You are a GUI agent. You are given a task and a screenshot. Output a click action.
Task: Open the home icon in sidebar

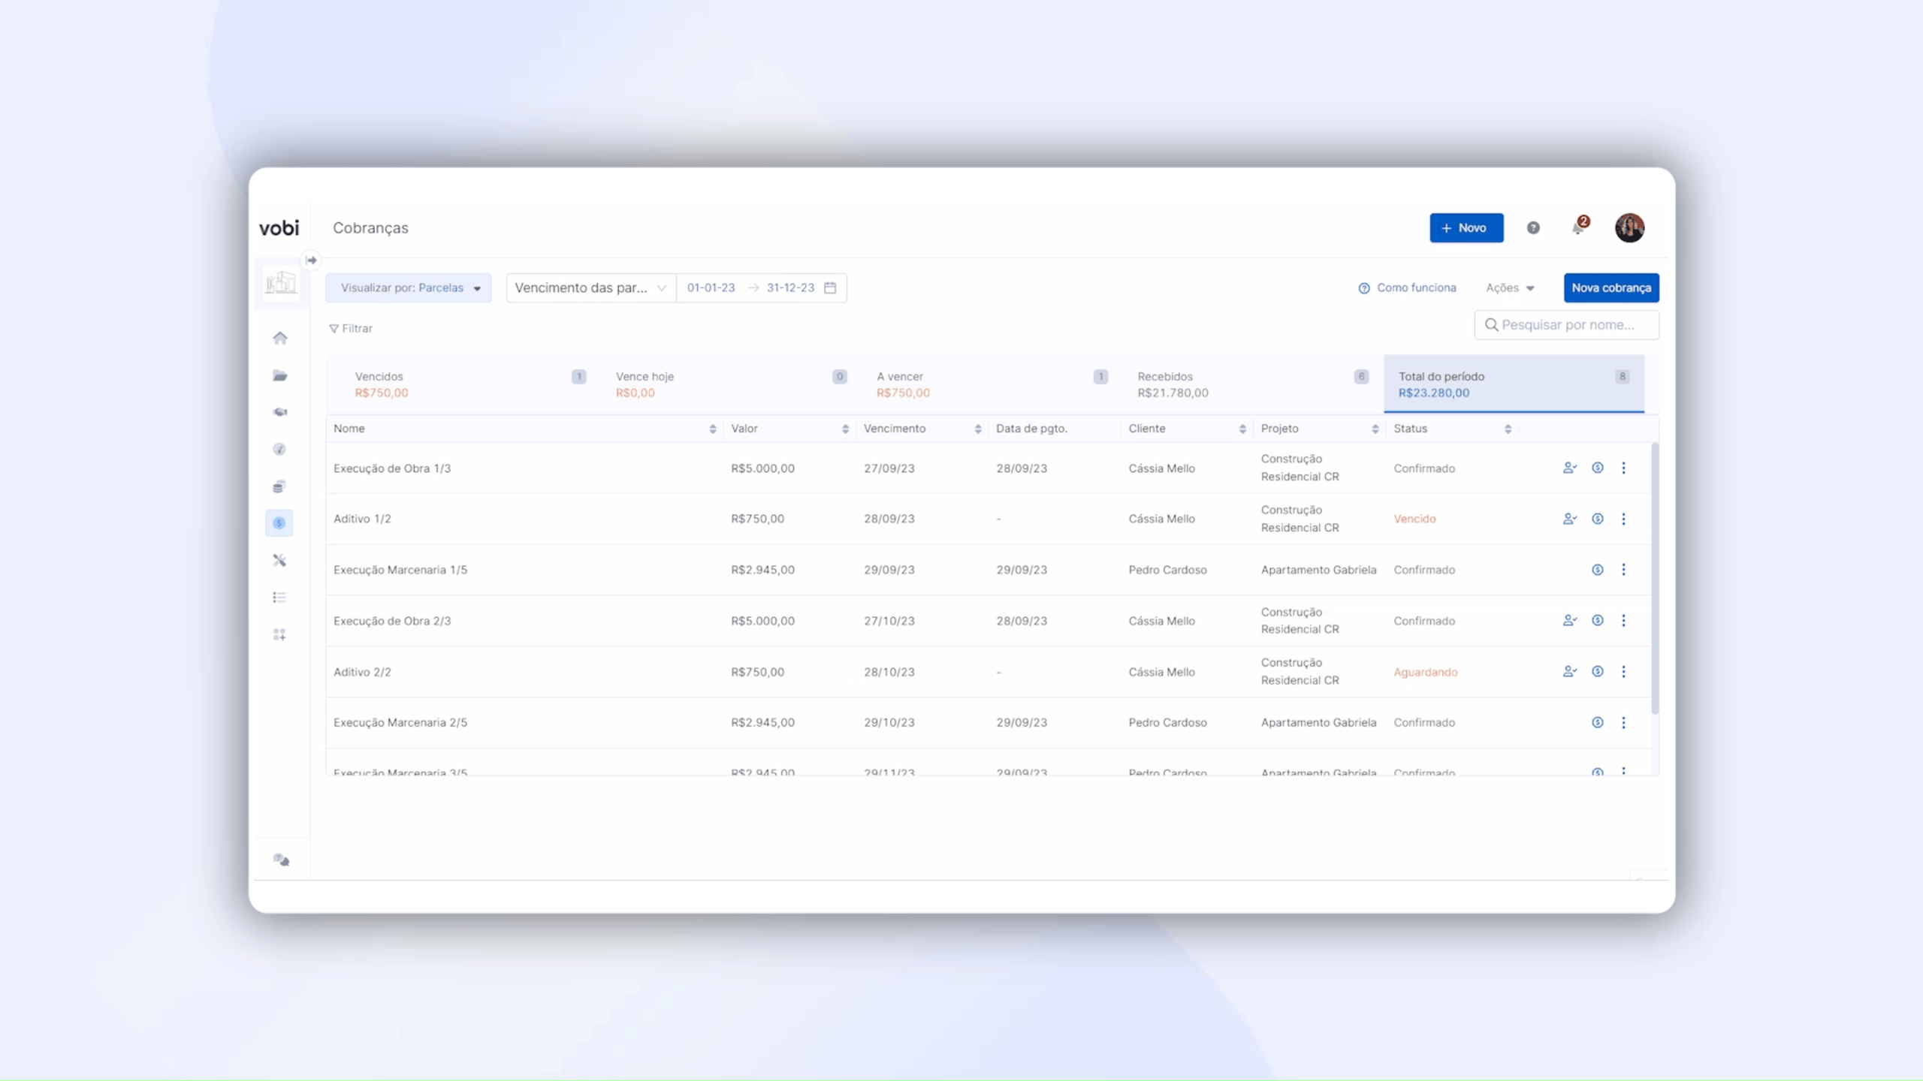tap(279, 338)
